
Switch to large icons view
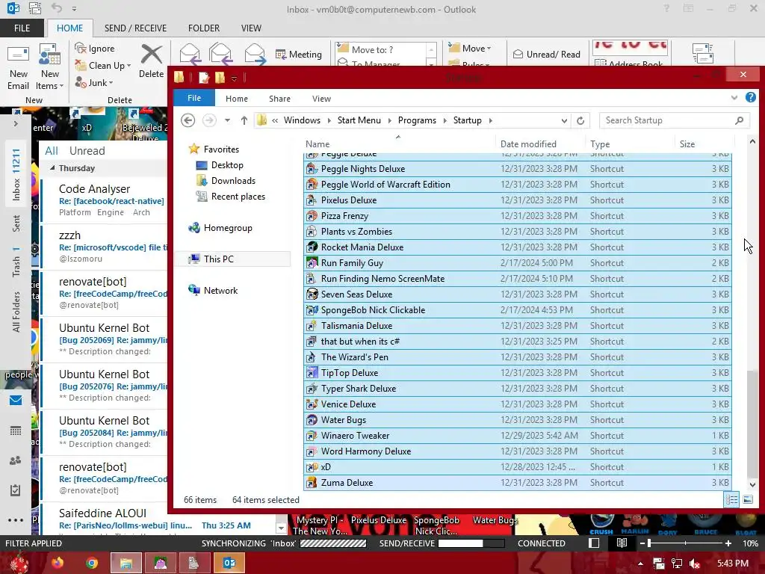click(x=747, y=499)
